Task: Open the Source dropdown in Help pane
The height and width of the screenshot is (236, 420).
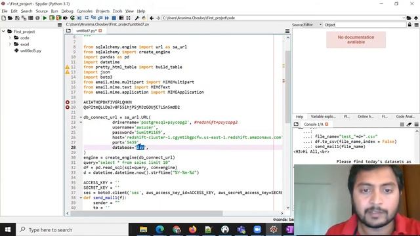Action: (312, 25)
